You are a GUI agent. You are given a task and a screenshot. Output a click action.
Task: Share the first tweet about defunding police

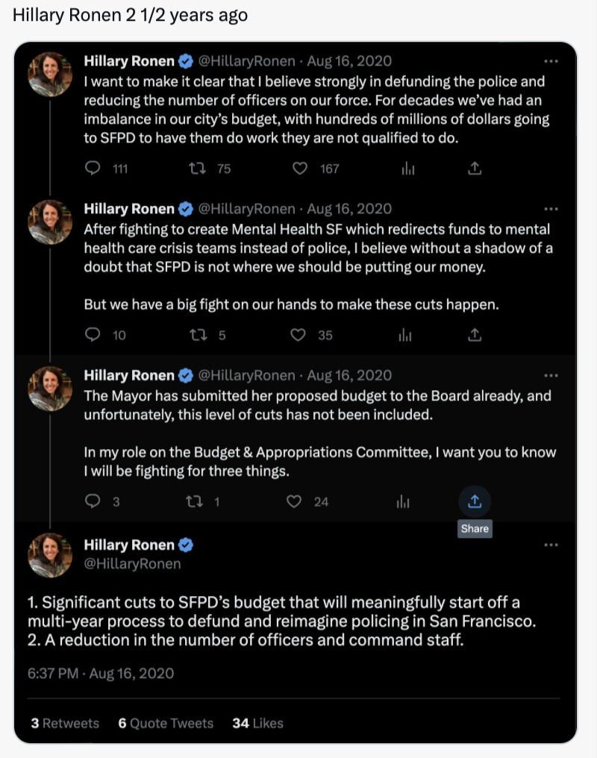pos(475,168)
